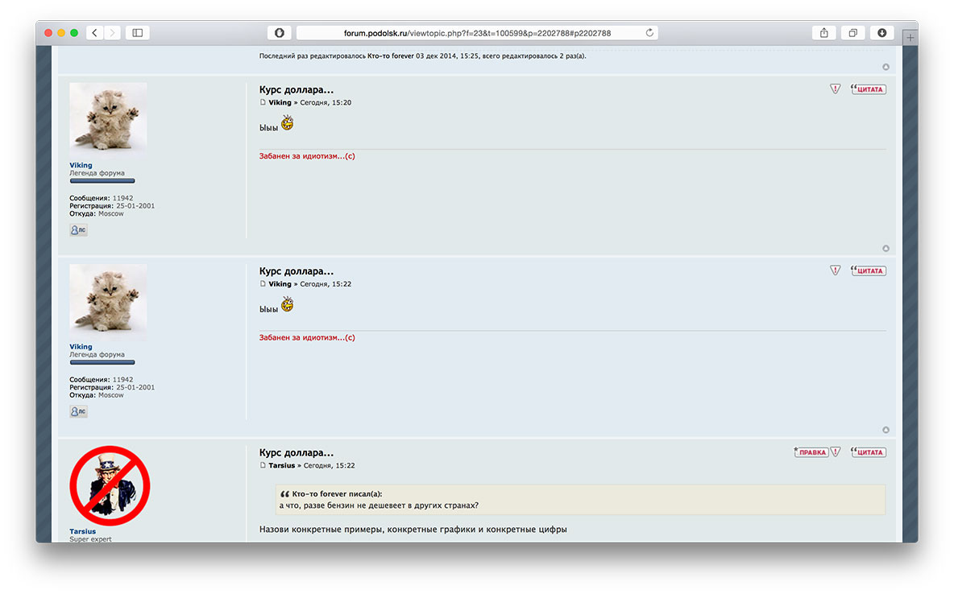The height and width of the screenshot is (594, 954).
Task: Click the forum.podolsk.ru address bar
Action: point(475,33)
